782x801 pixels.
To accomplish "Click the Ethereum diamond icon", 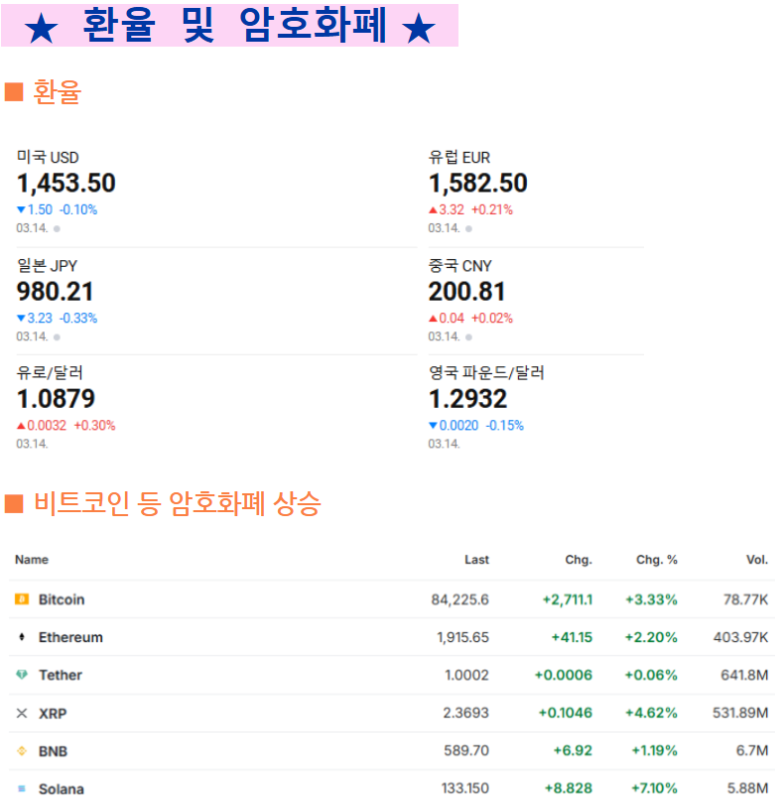I will tap(22, 636).
